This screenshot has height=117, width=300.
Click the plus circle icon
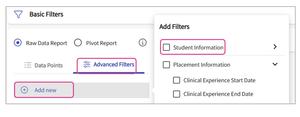[x=24, y=90]
